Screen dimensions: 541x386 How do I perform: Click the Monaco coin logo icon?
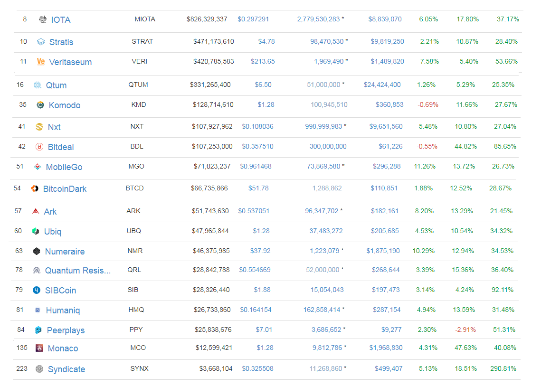click(x=39, y=348)
